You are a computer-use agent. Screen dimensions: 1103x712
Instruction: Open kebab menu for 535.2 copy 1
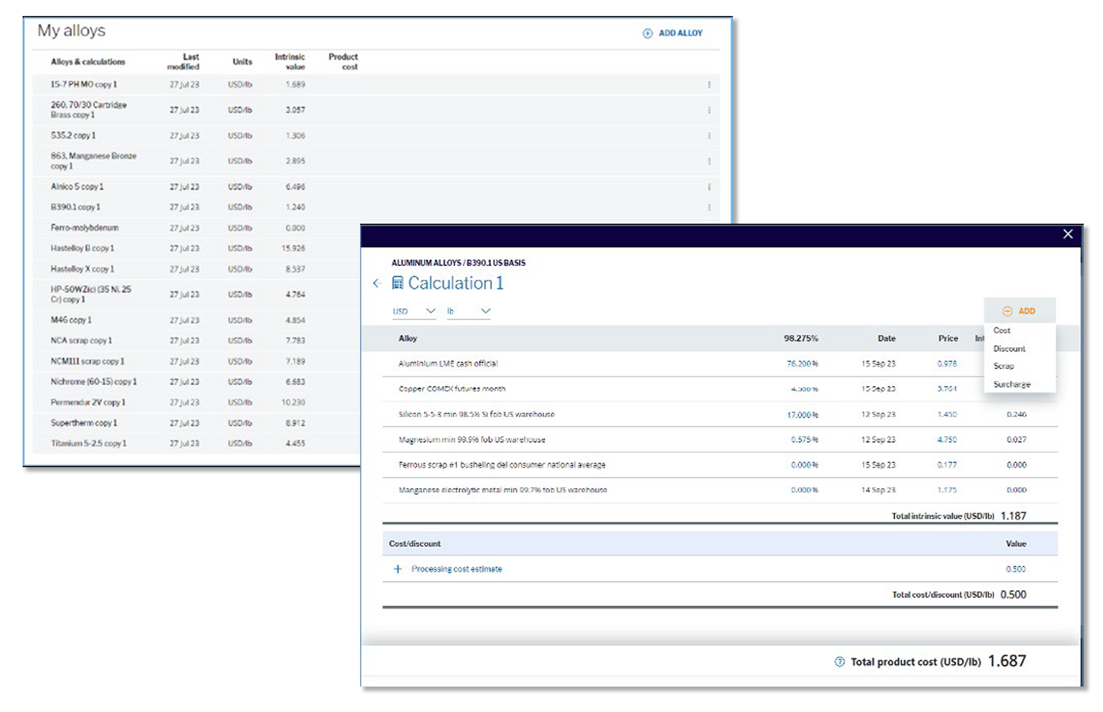tap(708, 136)
